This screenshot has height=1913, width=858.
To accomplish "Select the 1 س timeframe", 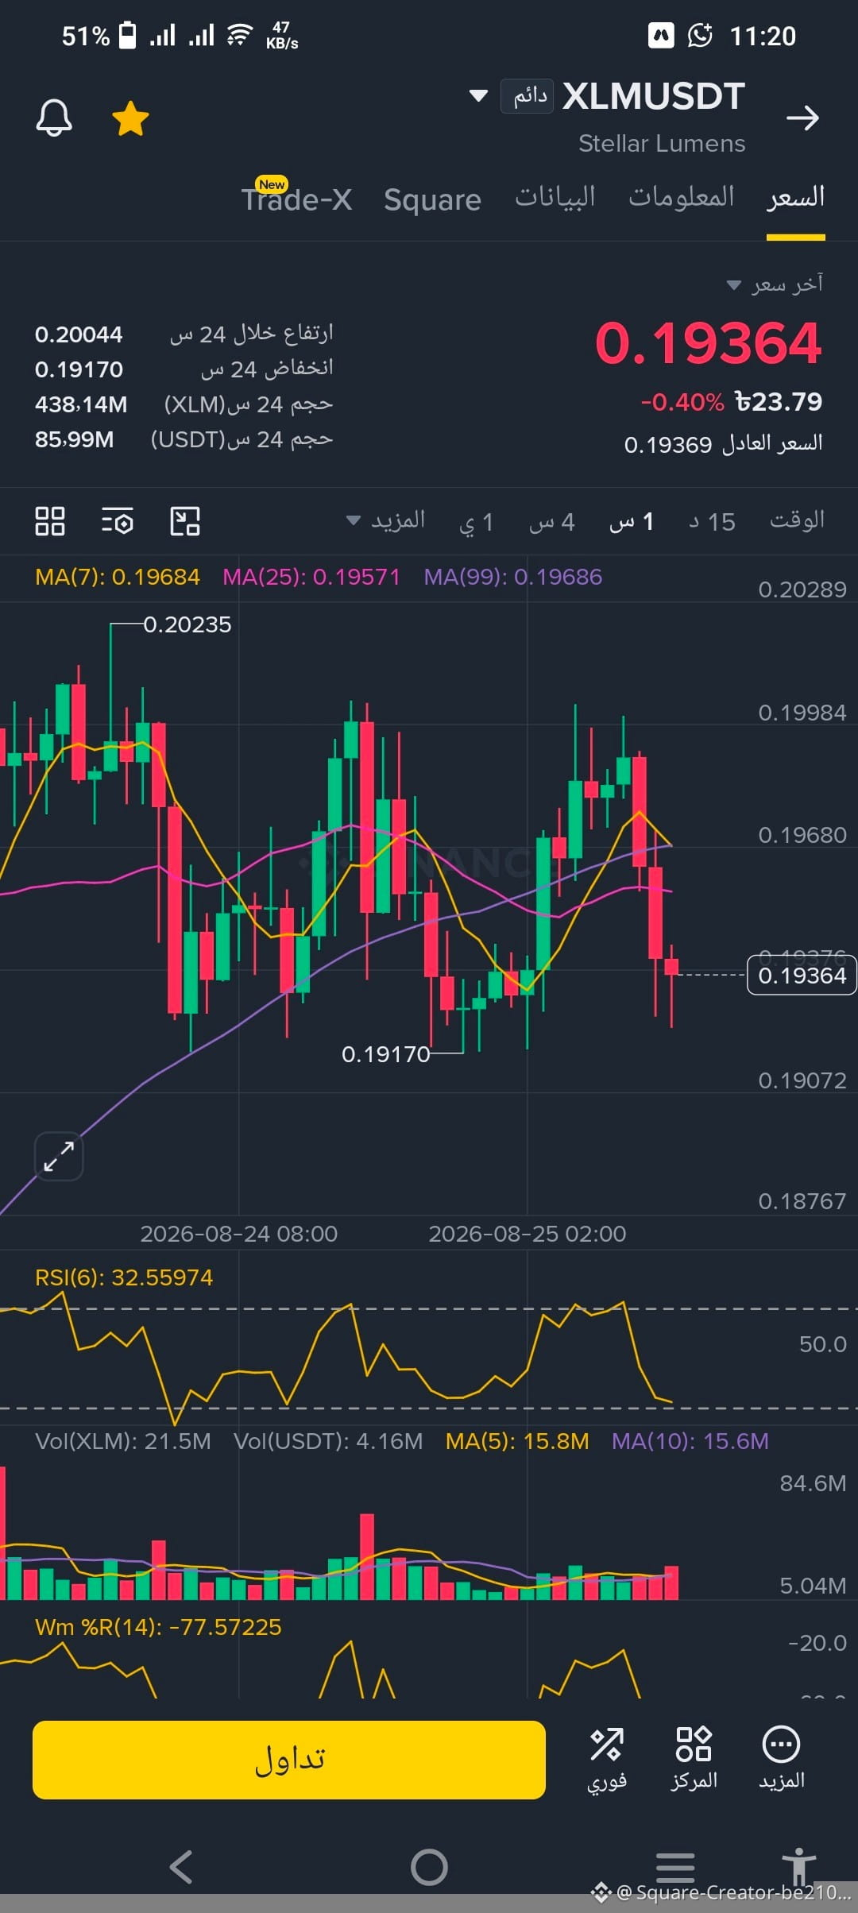I will [632, 522].
